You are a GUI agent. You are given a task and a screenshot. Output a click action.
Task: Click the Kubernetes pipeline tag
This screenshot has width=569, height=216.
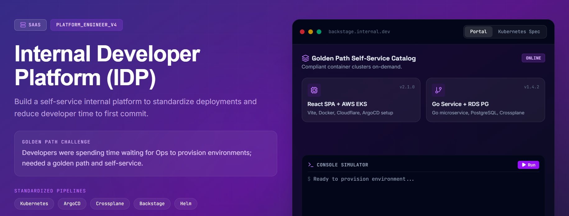click(34, 204)
